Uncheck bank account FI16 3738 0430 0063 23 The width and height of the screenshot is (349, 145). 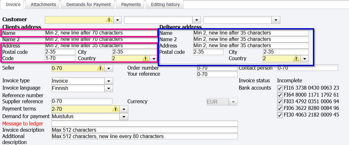[x=280, y=88]
